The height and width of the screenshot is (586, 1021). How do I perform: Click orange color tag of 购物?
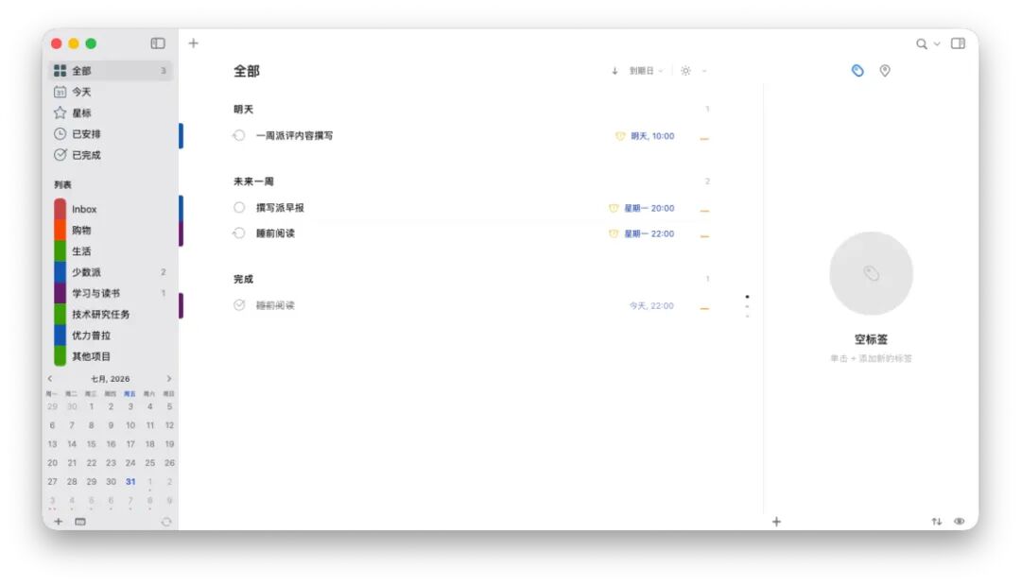pos(60,230)
